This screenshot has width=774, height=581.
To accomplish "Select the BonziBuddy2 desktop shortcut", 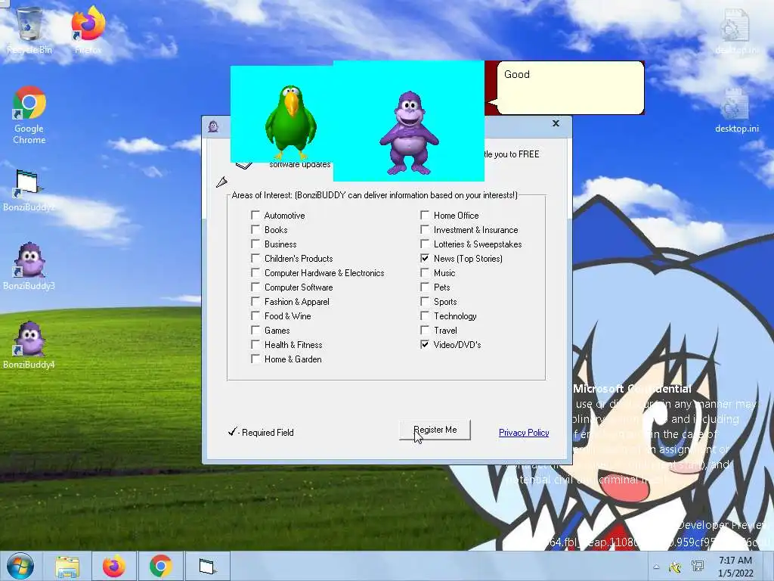I will (29, 191).
